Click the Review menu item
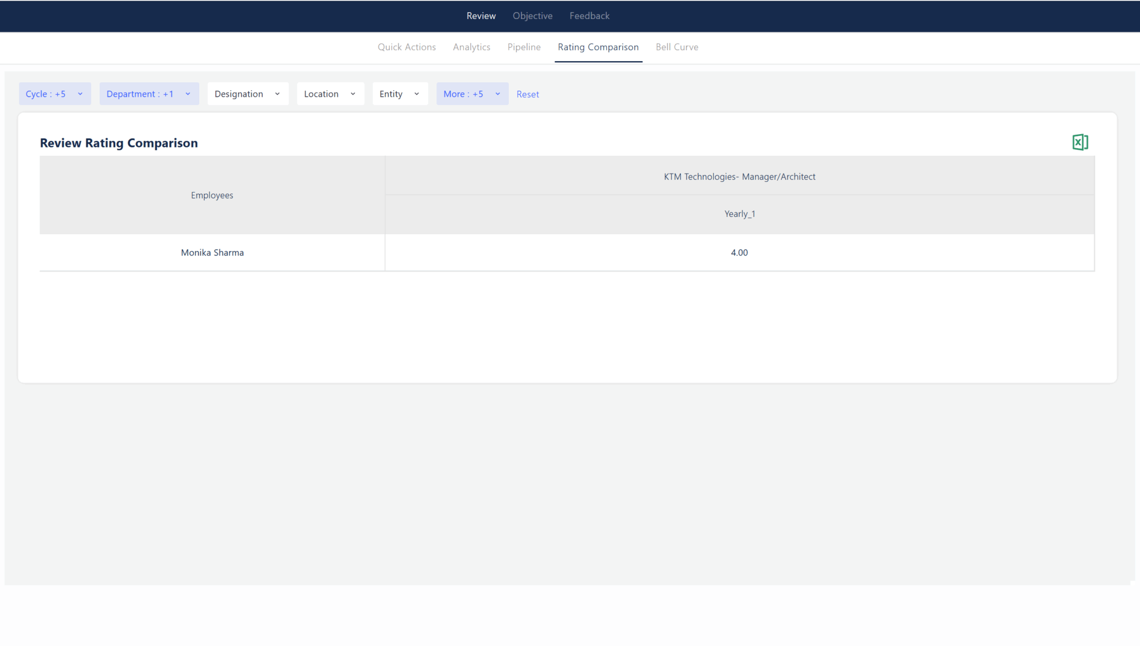The image size is (1140, 646). point(481,16)
